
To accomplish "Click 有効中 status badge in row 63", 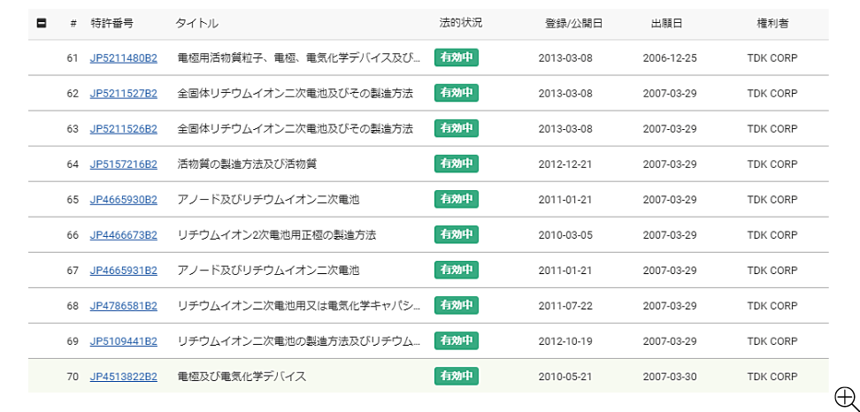I will (457, 128).
